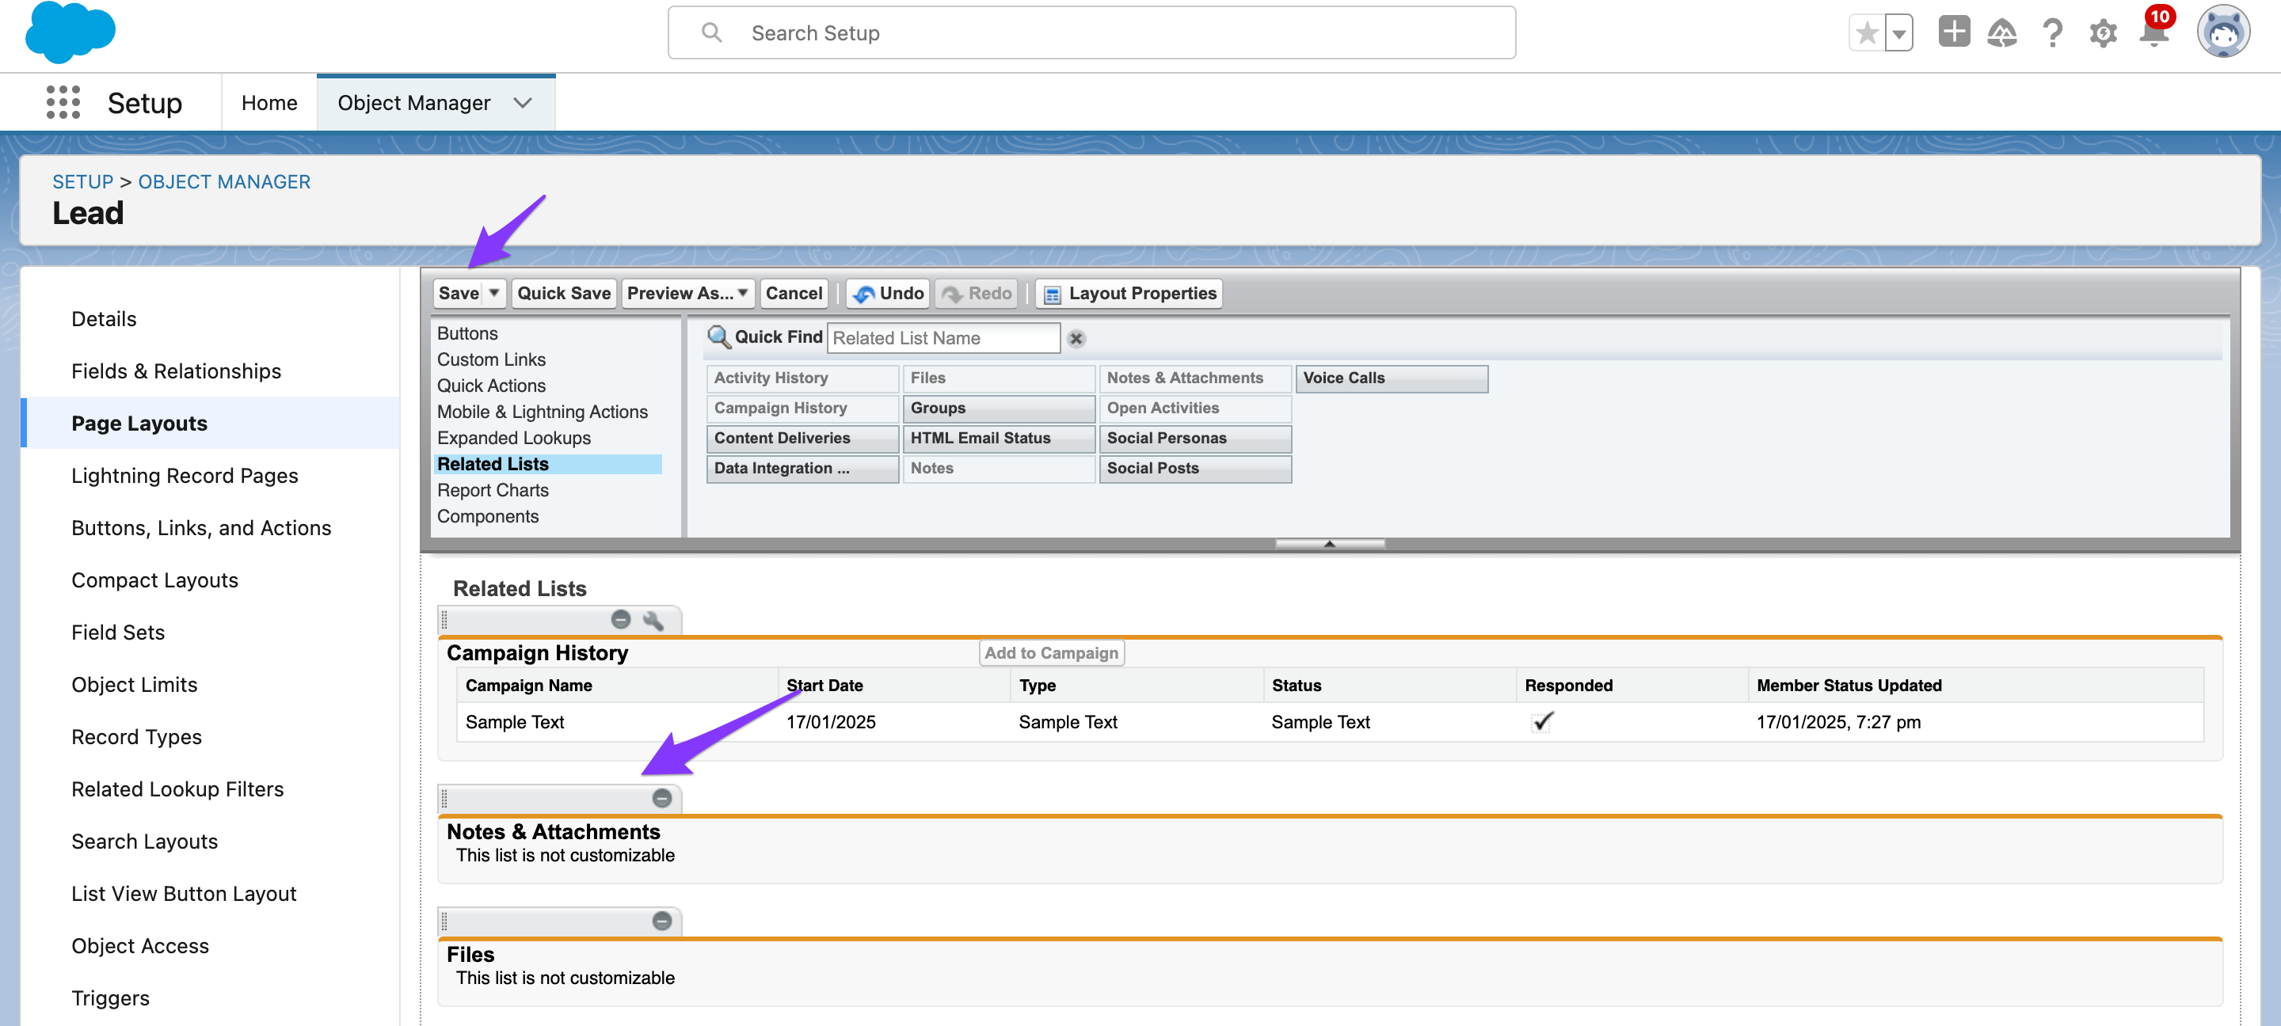The image size is (2281, 1026).
Task: Follow the OBJECT MANAGER breadcrumb link
Action: click(x=224, y=181)
